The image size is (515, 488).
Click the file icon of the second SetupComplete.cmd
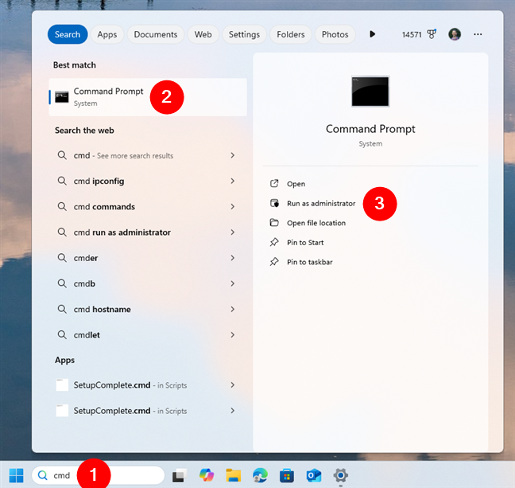[62, 410]
